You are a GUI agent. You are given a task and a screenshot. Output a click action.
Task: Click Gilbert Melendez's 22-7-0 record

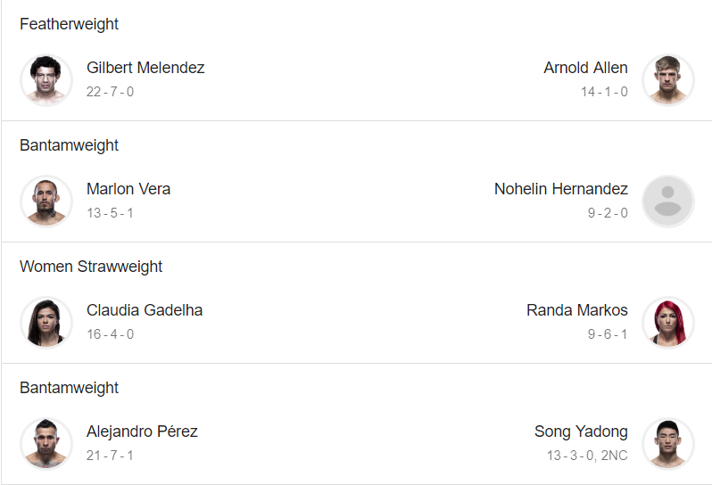[x=110, y=92]
